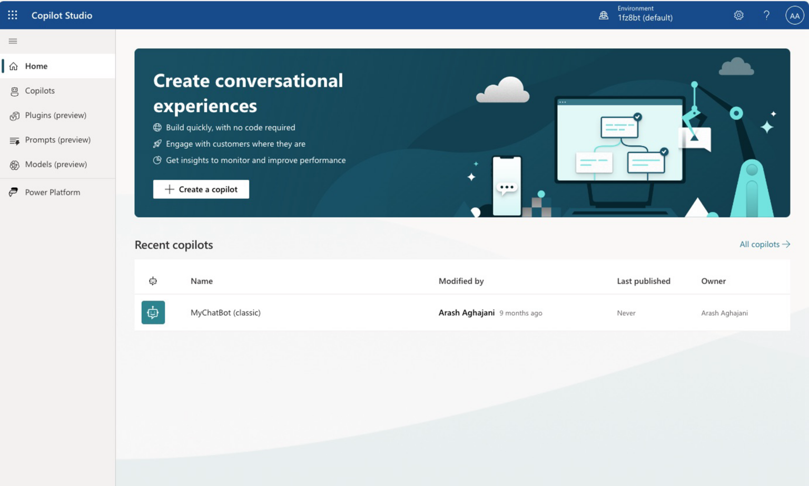809x486 pixels.
Task: Open the app launcher waffle icon
Action: 13,15
